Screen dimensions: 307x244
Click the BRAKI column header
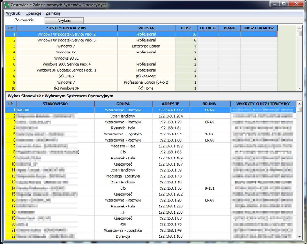click(230, 28)
